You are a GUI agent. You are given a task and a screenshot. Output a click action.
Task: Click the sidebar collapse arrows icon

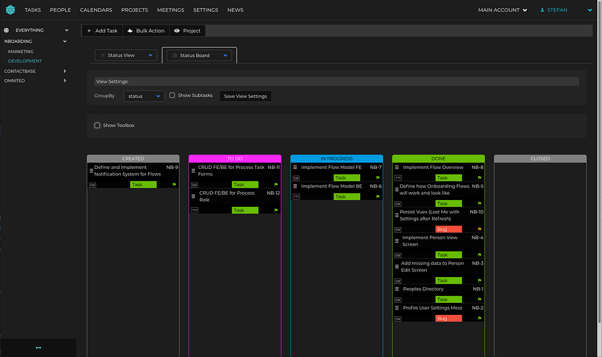tap(38, 347)
